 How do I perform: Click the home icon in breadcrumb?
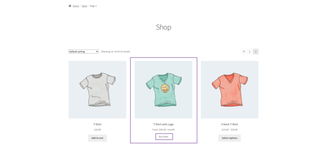pos(70,6)
